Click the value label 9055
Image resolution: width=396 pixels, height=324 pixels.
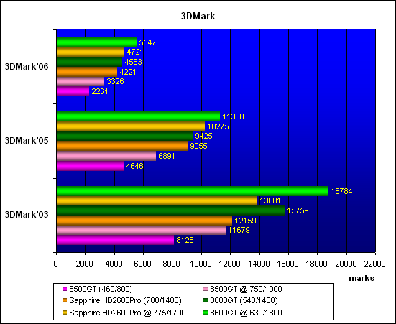[x=198, y=146]
